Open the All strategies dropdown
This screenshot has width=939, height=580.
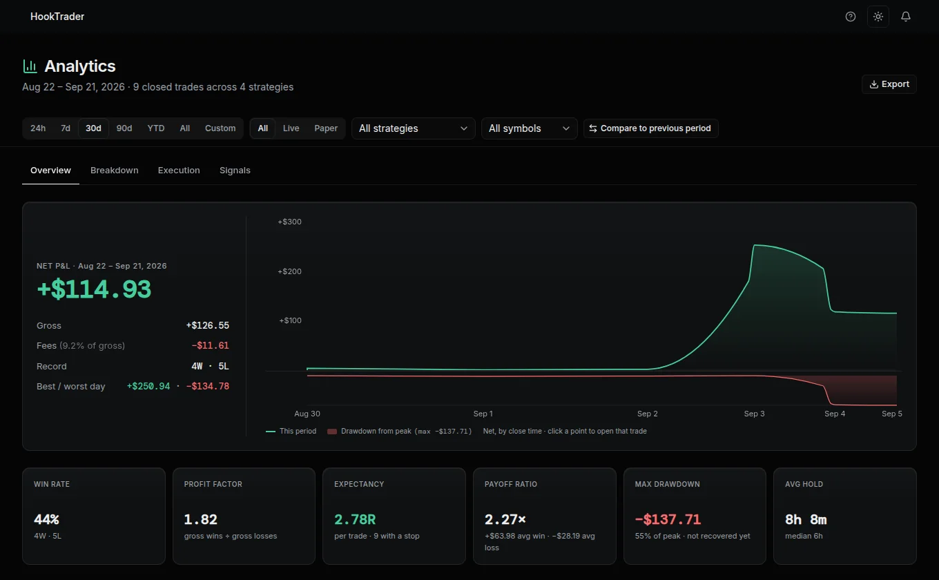pos(414,128)
